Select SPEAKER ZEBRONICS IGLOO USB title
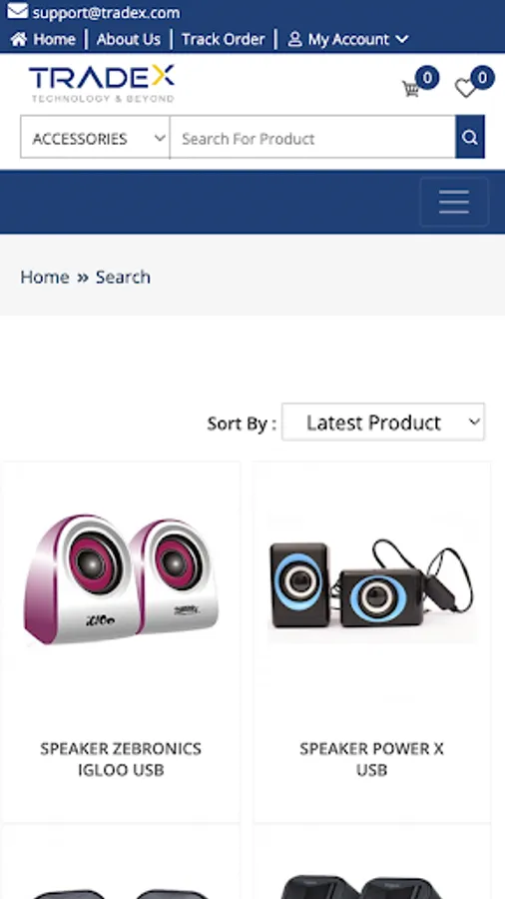 tap(121, 758)
